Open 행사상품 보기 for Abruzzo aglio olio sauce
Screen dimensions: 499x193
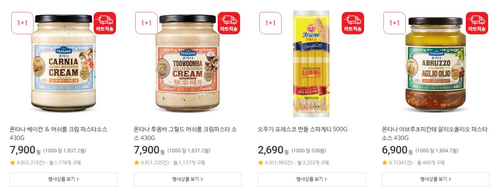tap(436, 179)
